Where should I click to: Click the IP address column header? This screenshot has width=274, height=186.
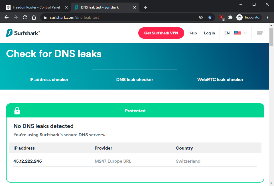24,148
